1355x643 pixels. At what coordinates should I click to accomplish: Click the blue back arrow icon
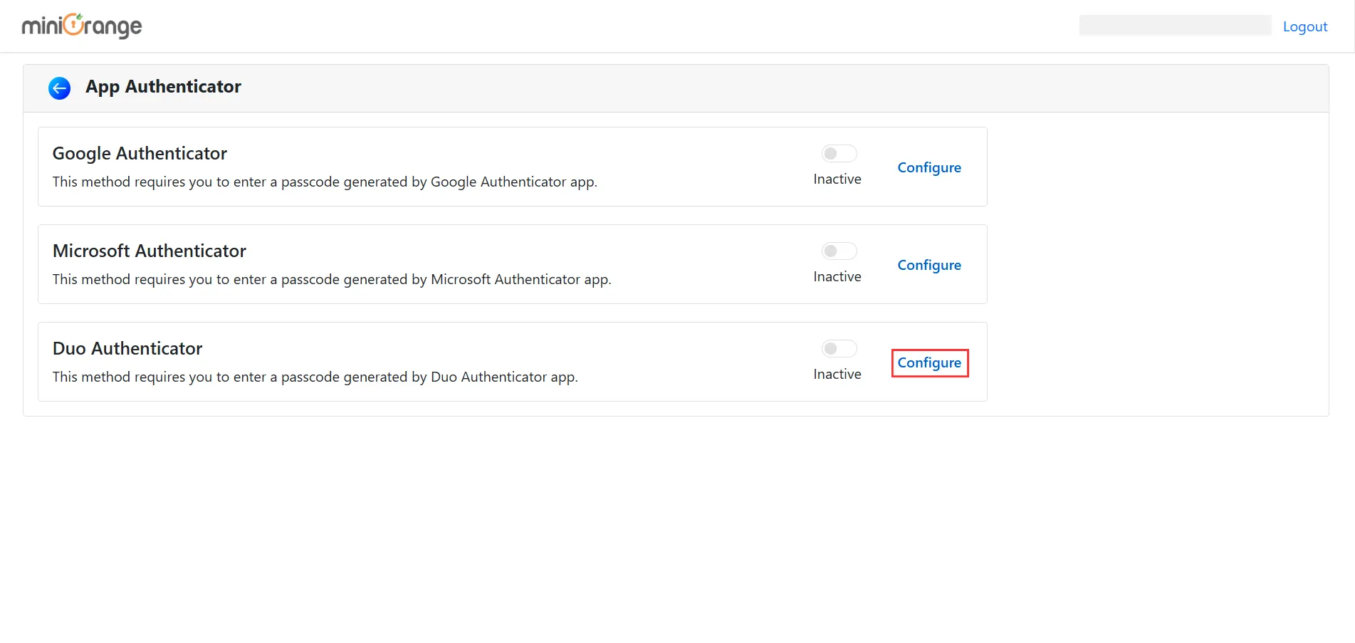[59, 88]
